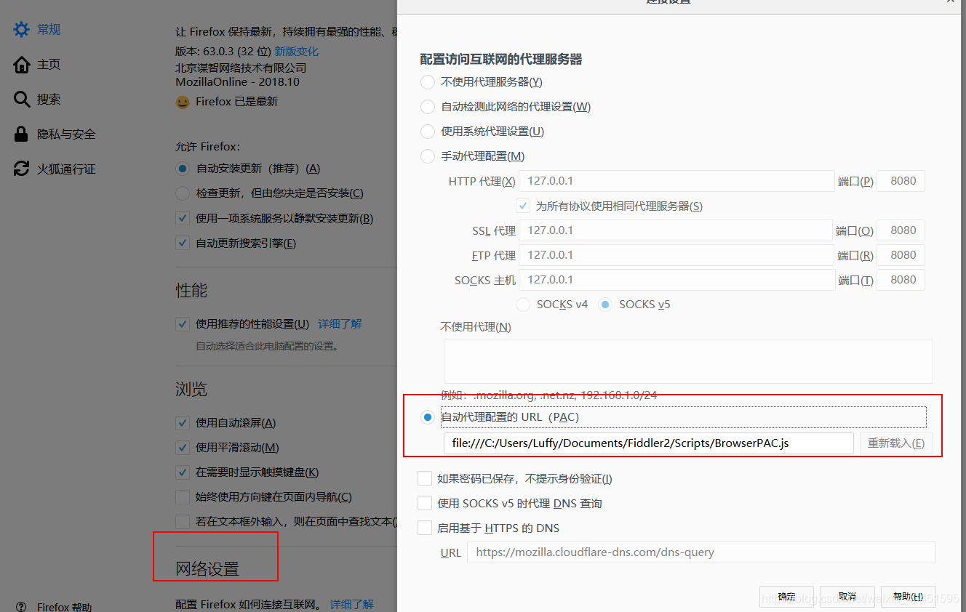Screen dimensions: 966x612
Task: Toggle 使用推荐的性能设置 checkbox
Action: [x=183, y=324]
